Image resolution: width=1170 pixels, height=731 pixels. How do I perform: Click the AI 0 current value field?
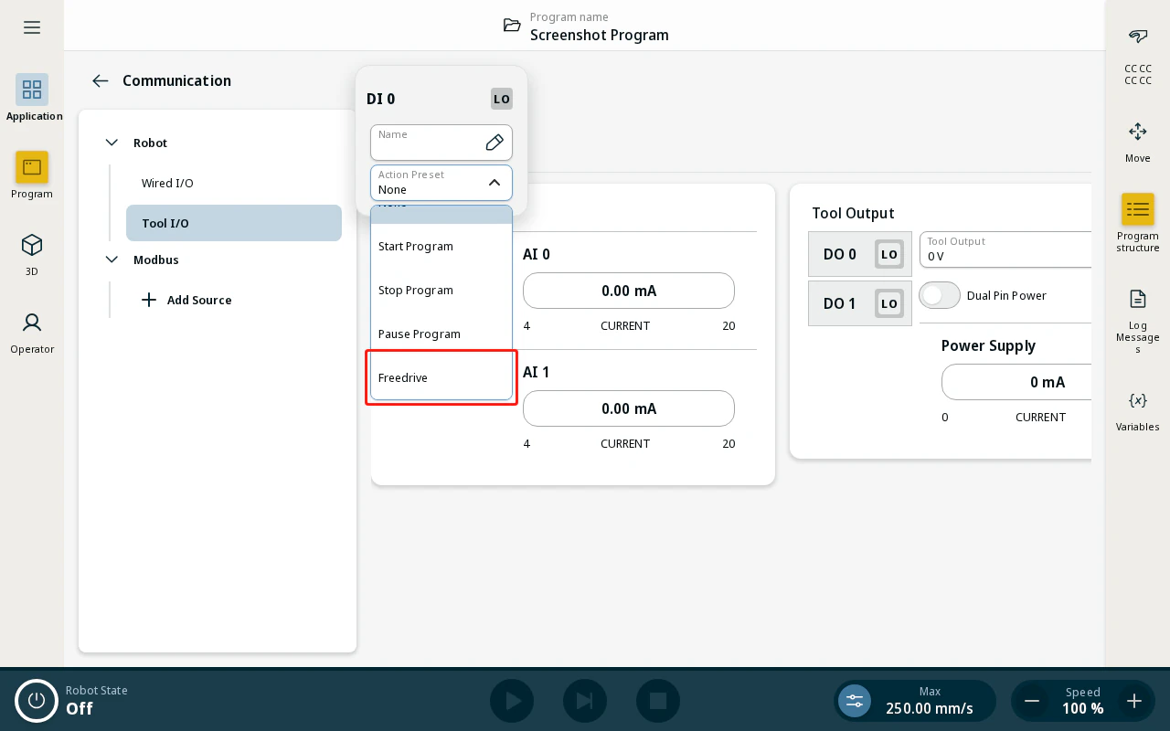click(629, 291)
